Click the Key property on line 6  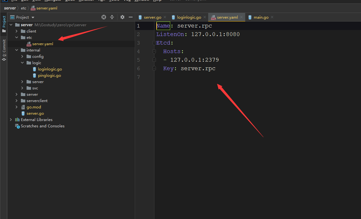pos(168,69)
